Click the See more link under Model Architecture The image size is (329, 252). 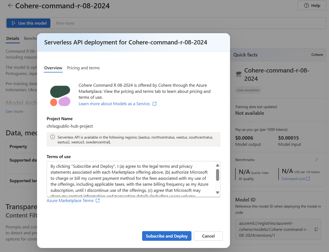click(x=14, y=111)
